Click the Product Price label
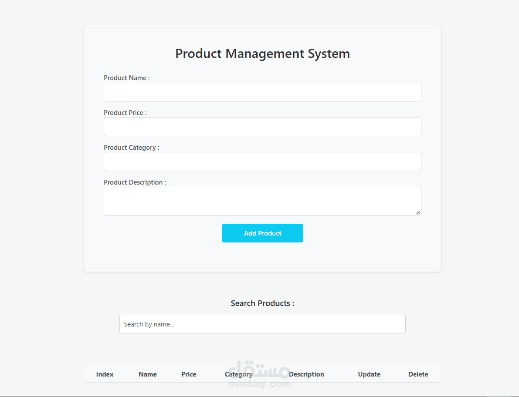The width and height of the screenshot is (519, 397). coord(125,112)
